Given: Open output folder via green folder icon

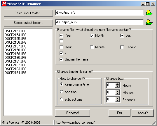Looking at the screenshot, I should point(149,22).
